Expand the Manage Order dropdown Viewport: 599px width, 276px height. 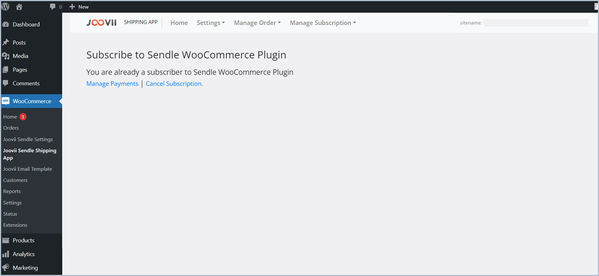(x=257, y=23)
